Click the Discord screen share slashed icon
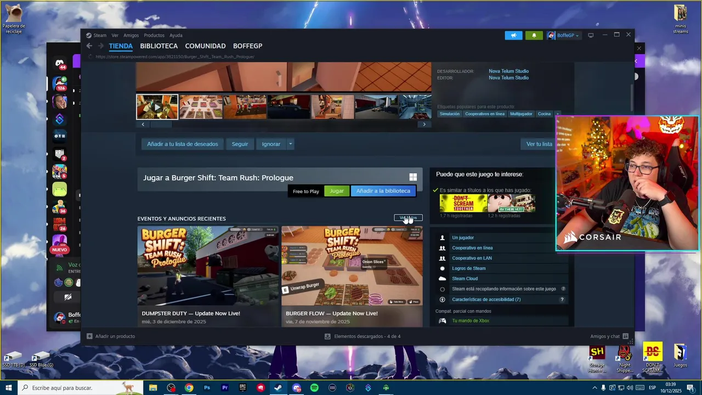Image resolution: width=702 pixels, height=395 pixels. 68,297
